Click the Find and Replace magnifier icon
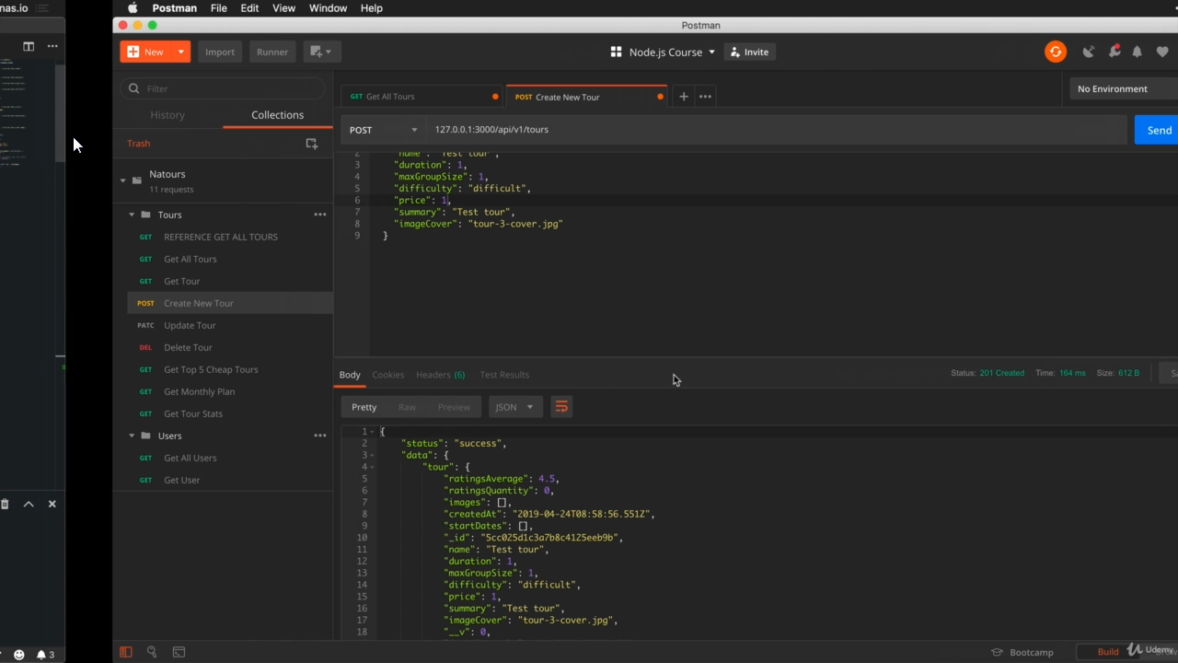The image size is (1178, 663). (152, 652)
